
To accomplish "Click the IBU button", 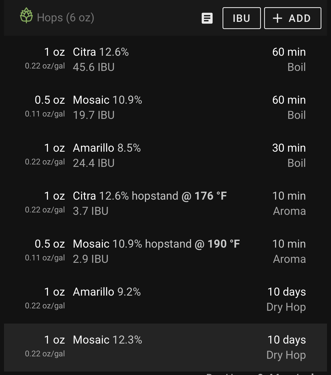I will [241, 18].
